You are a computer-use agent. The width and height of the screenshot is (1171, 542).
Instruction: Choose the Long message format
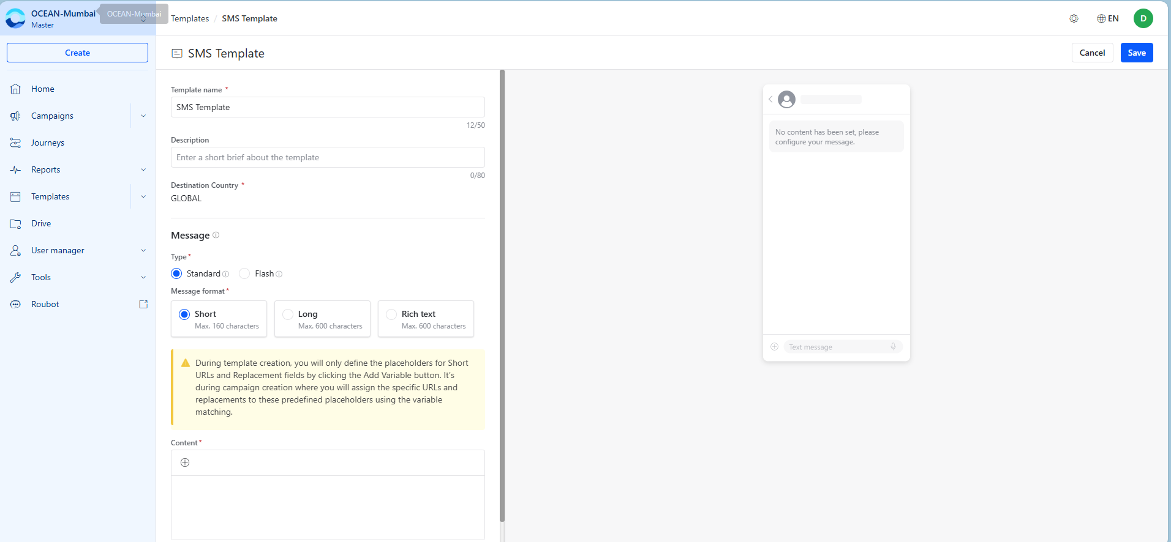(x=322, y=319)
